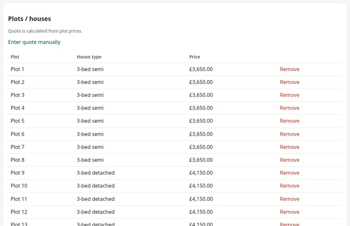
Task: Click the Plot column header
Action: coord(15,57)
